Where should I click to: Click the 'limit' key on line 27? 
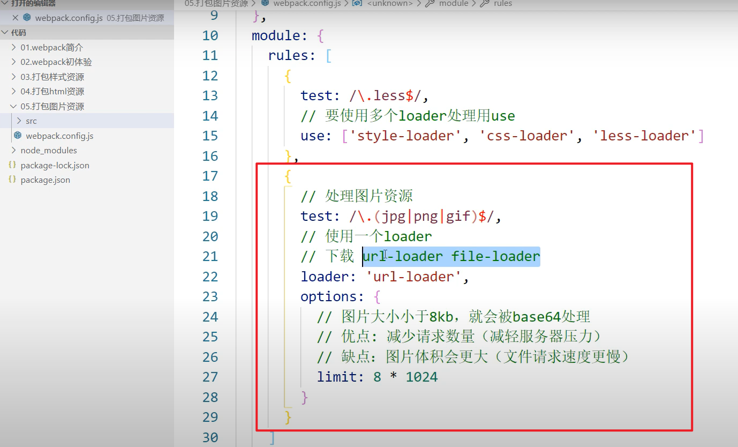coord(337,377)
